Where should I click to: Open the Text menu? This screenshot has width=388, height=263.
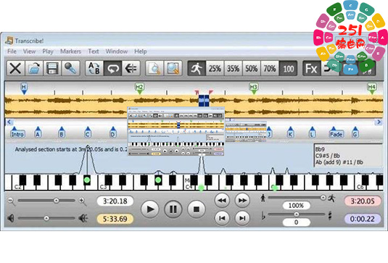tap(94, 51)
